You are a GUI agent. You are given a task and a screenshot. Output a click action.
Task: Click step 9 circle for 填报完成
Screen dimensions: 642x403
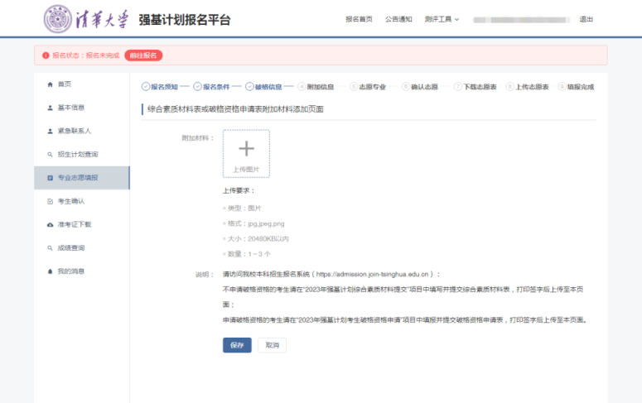pos(562,86)
